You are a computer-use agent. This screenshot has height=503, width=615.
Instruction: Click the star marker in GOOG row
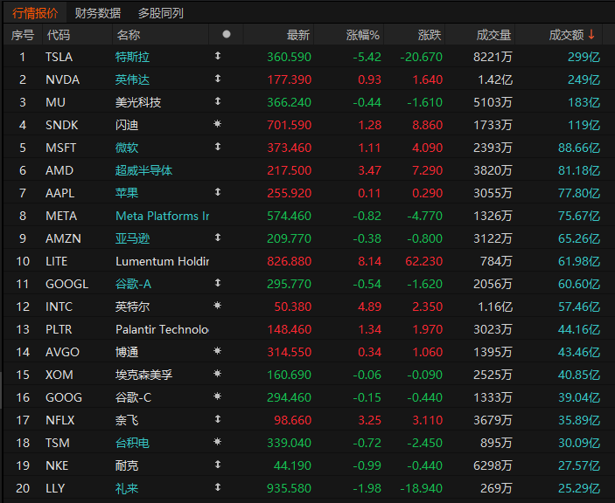pyautogui.click(x=217, y=396)
